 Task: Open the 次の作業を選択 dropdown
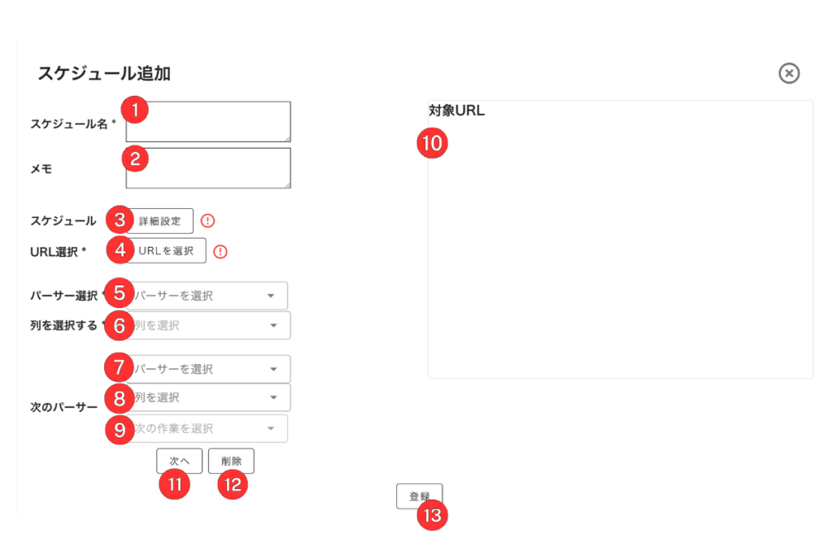coord(210,428)
